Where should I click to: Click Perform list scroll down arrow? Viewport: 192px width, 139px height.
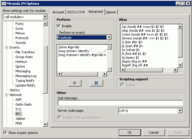pyautogui.click(x=109, y=69)
